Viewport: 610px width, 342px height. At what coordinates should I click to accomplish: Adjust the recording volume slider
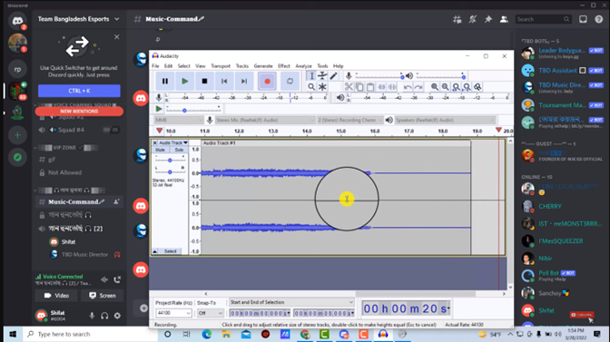click(379, 76)
